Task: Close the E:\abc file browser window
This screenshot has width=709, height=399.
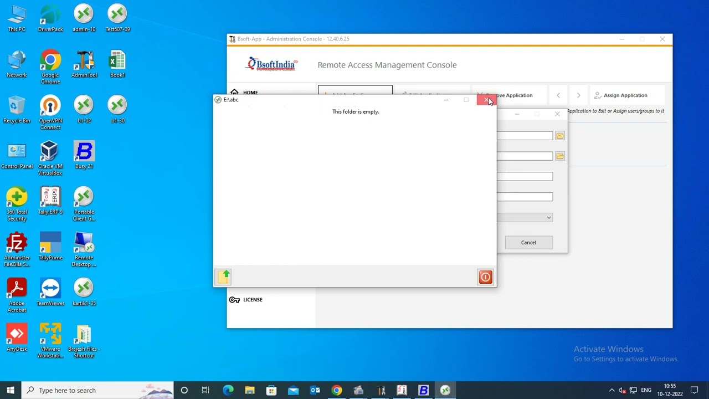Action: click(487, 100)
